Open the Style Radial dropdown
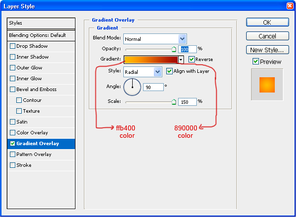The image size is (296, 217). pos(157,72)
